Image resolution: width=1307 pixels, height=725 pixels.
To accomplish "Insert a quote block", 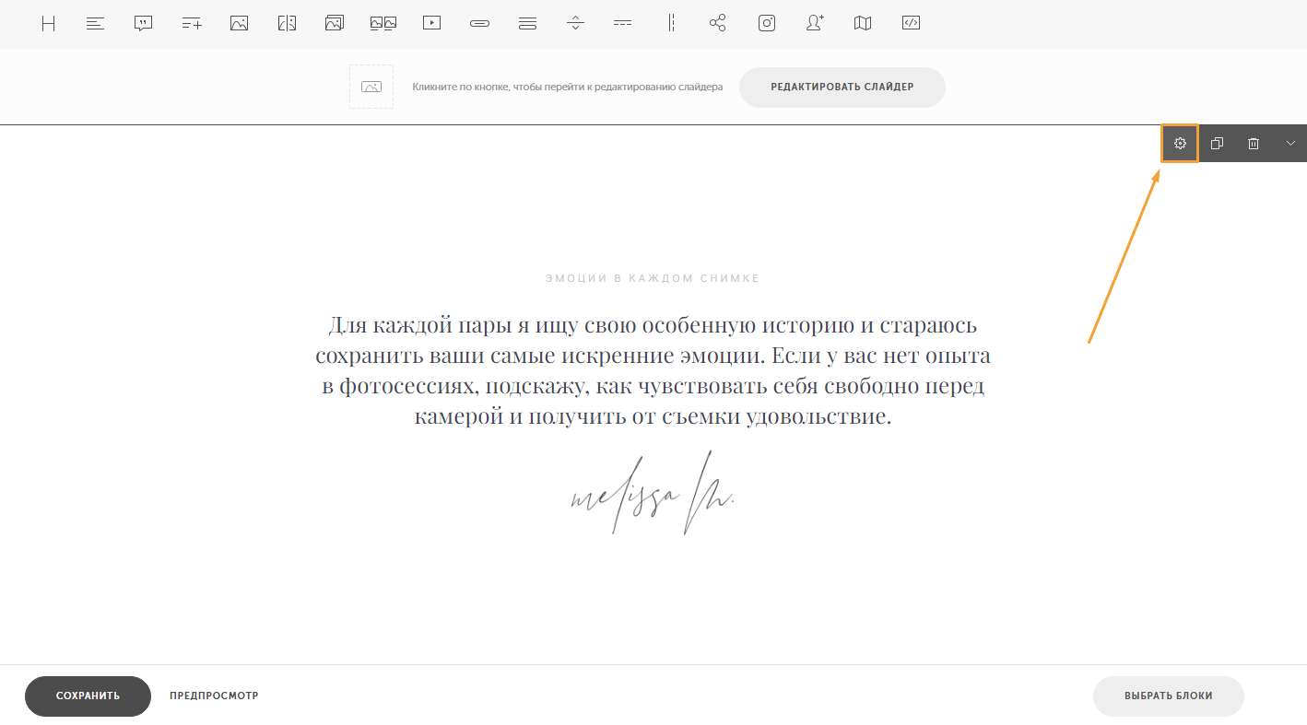I will pyautogui.click(x=143, y=24).
